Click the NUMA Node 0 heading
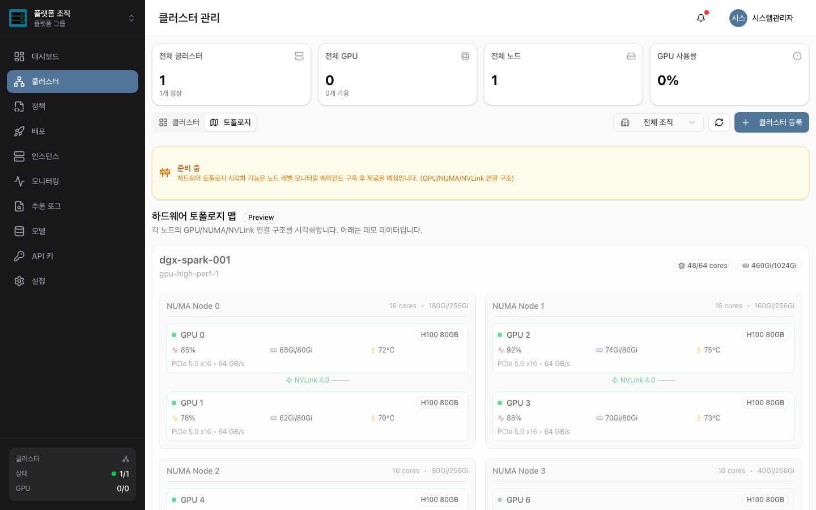Viewport: 816px width, 510px height. pos(193,306)
